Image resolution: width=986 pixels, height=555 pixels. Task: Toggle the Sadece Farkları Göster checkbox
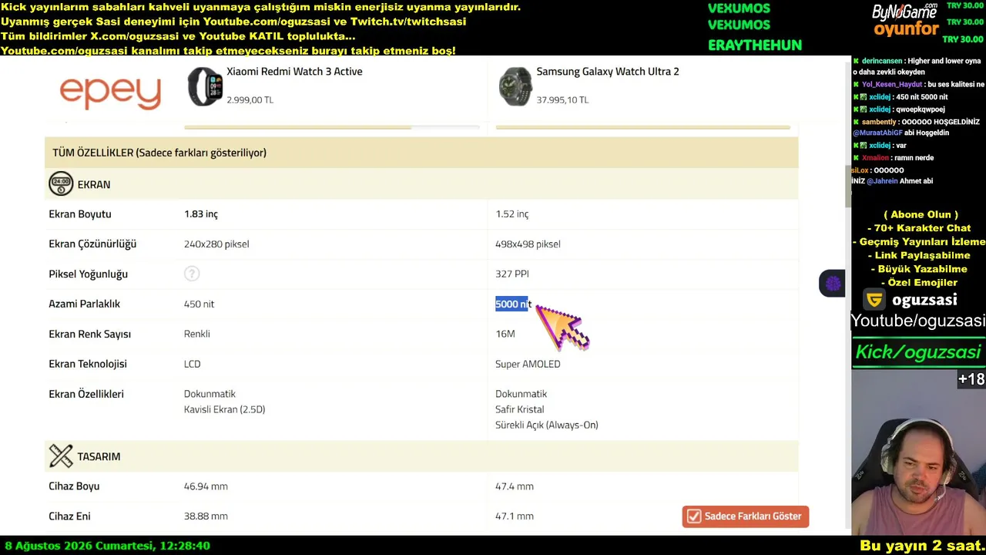694,516
